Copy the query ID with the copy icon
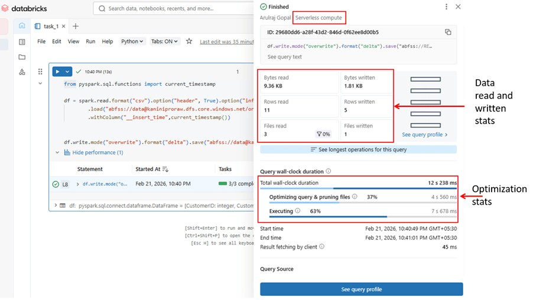The width and height of the screenshot is (533, 300). click(448, 32)
